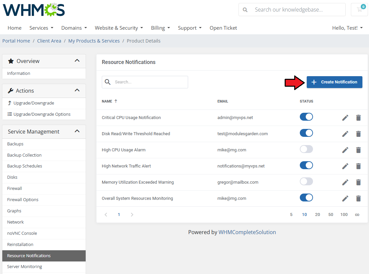
Task: Follow the Client Area breadcrumb link
Action: (x=49, y=41)
